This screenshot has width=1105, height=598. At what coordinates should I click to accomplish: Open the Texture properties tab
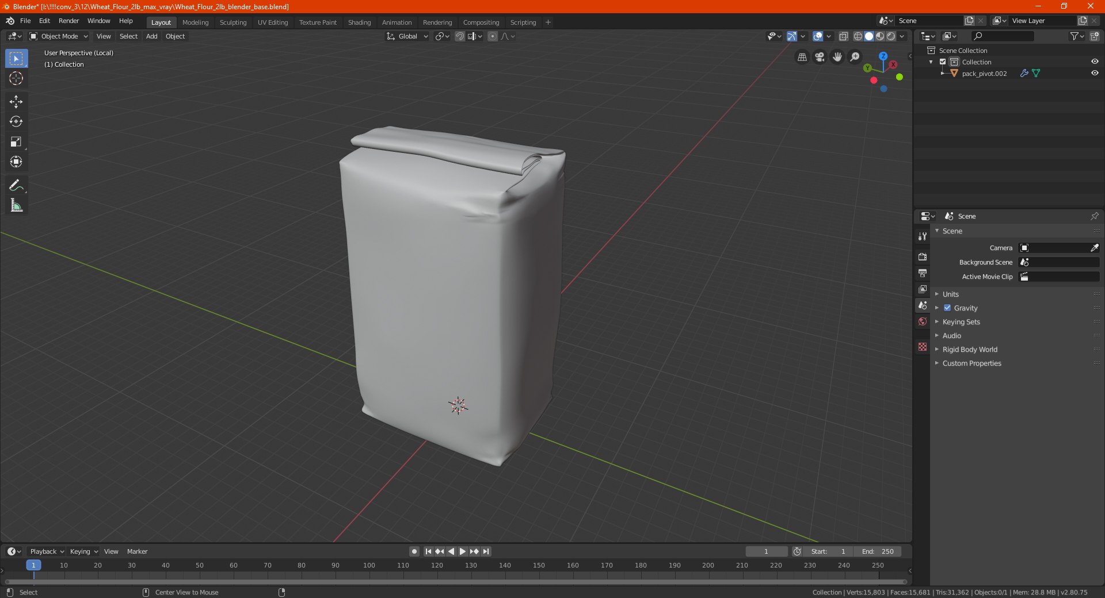923,347
